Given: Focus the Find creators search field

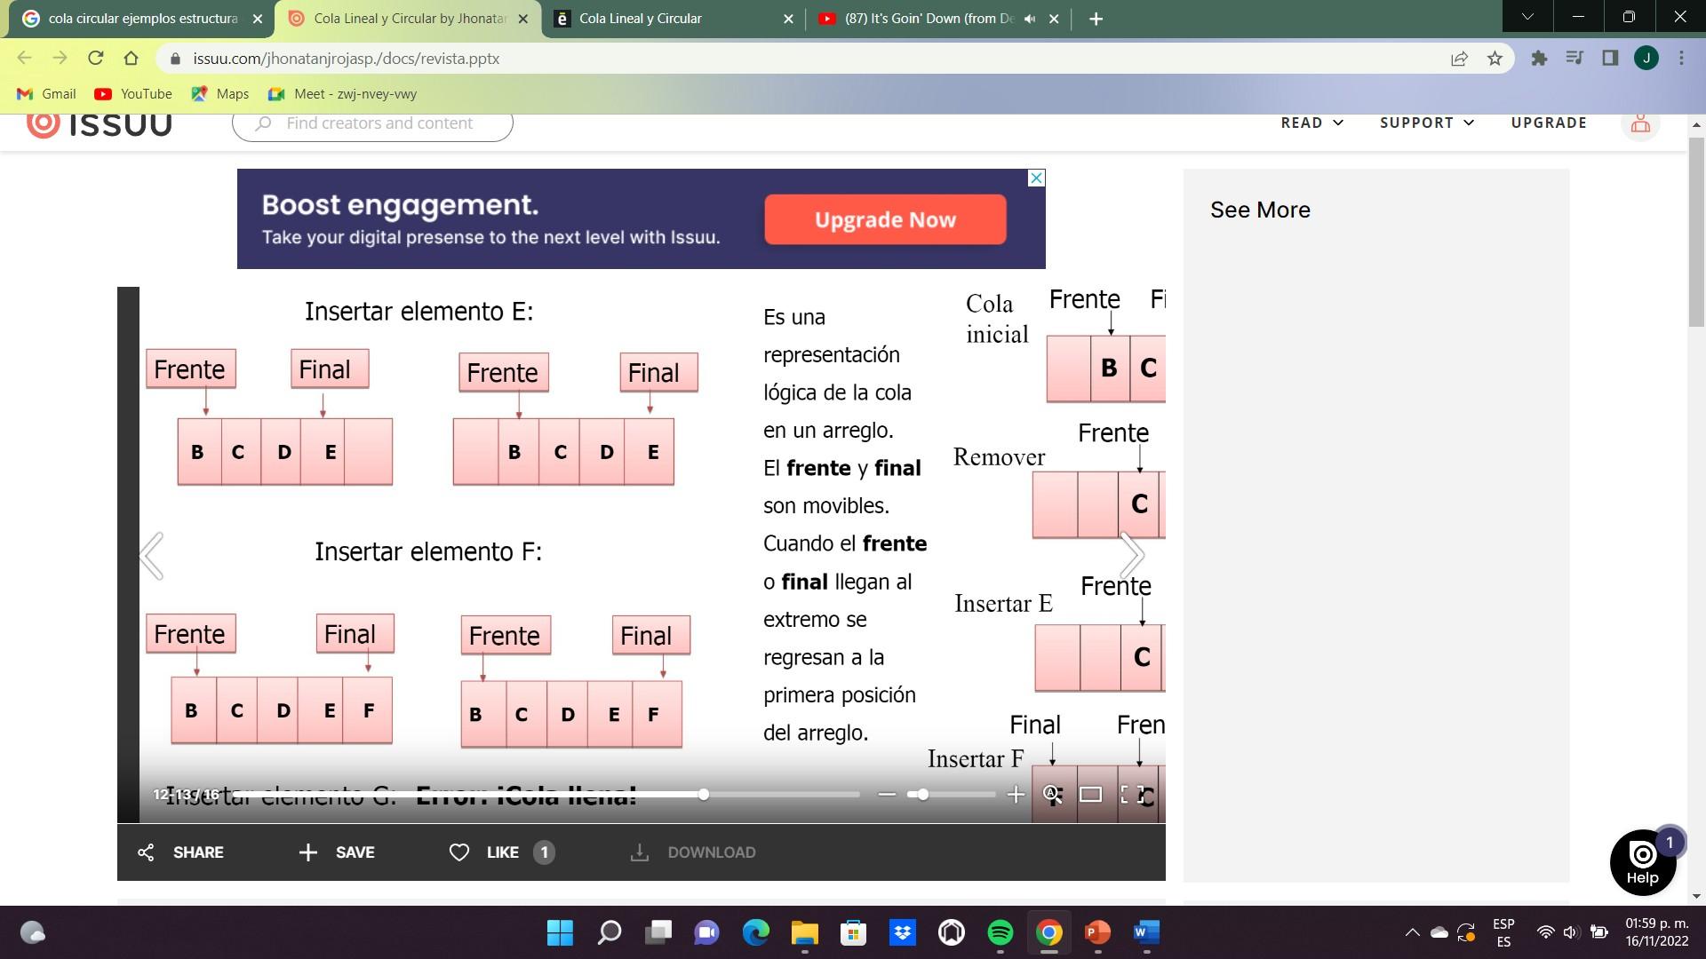Looking at the screenshot, I should [379, 123].
